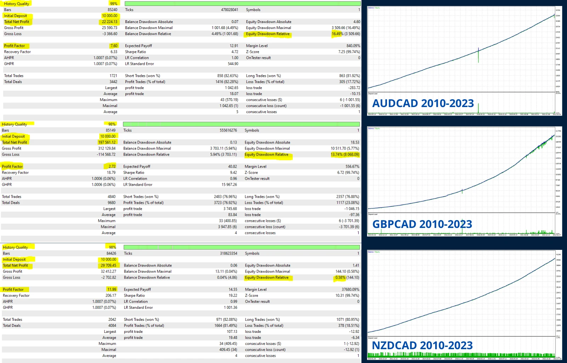Click the highlighted Profit Factor value 2.72
The width and height of the screenshot is (567, 363).
tap(112, 167)
